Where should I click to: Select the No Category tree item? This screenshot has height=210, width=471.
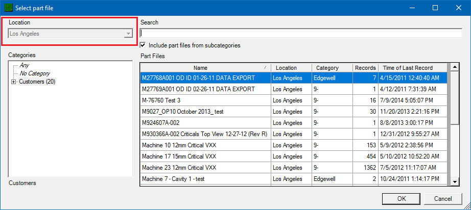(x=35, y=73)
